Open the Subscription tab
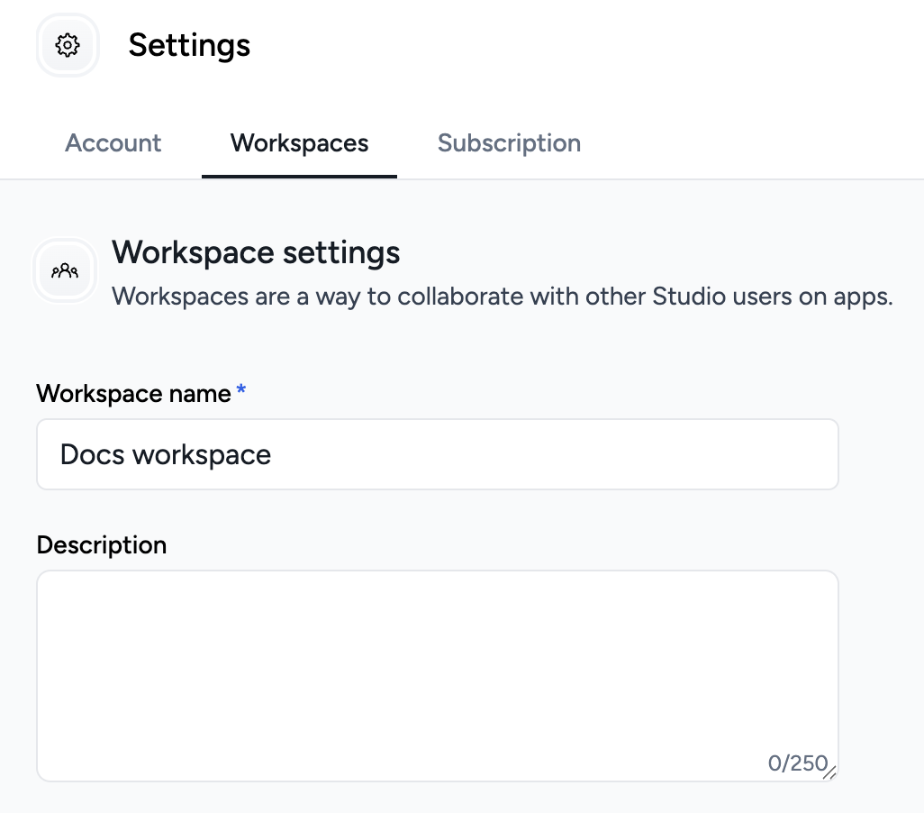924x813 pixels. point(509,142)
